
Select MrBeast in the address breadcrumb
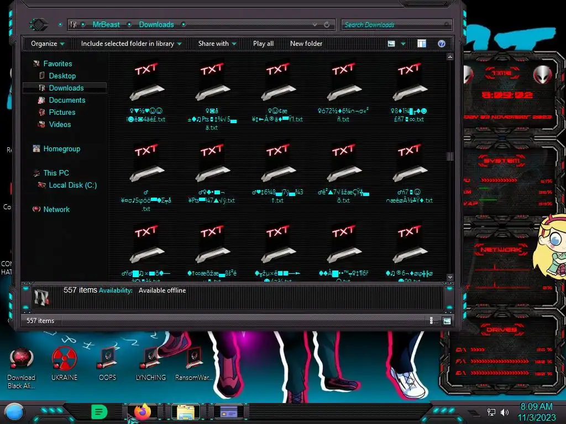pos(106,24)
